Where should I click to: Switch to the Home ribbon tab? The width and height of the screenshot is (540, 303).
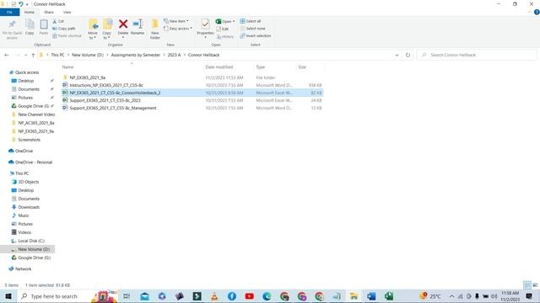(30, 12)
